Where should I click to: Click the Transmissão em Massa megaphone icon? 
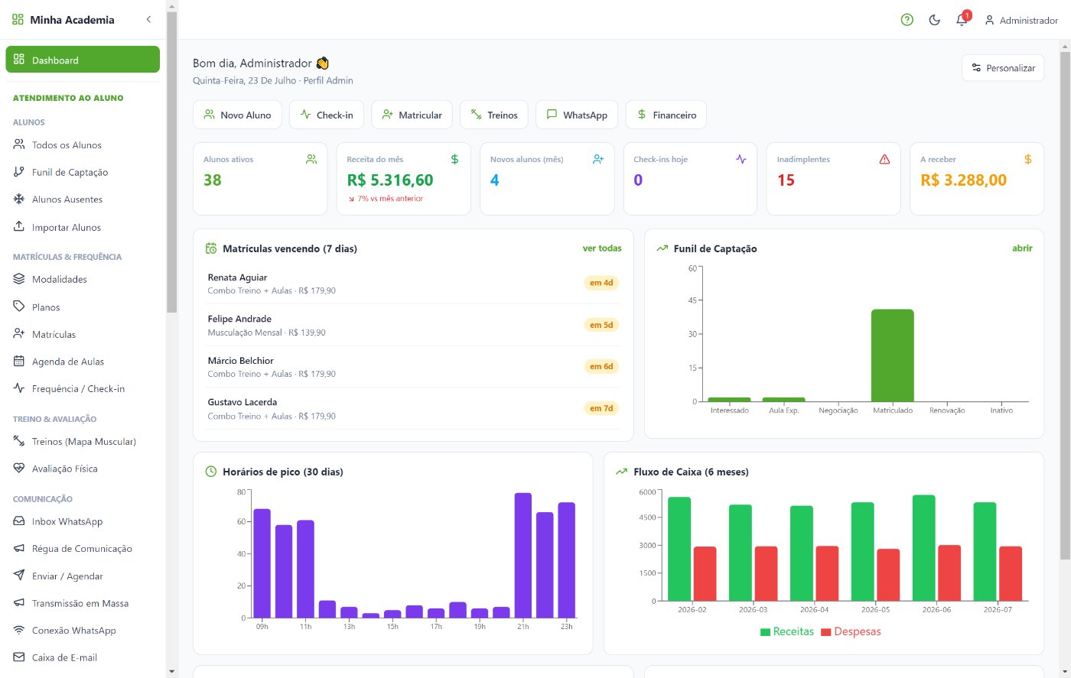tap(19, 603)
